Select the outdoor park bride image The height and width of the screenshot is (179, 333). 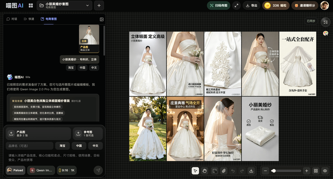[x=148, y=129]
